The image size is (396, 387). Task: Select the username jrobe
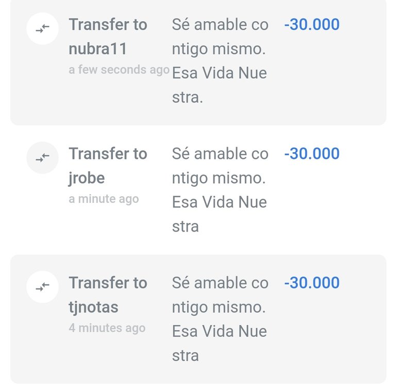[x=87, y=179]
